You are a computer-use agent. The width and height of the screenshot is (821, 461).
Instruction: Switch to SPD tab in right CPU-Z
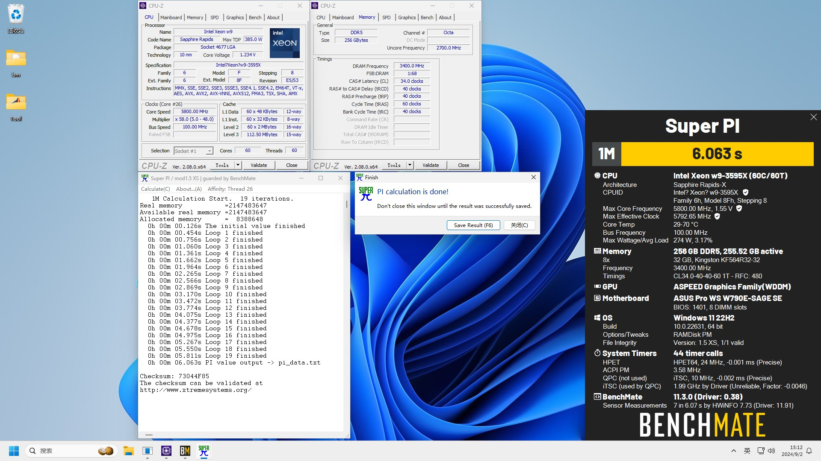click(x=387, y=18)
